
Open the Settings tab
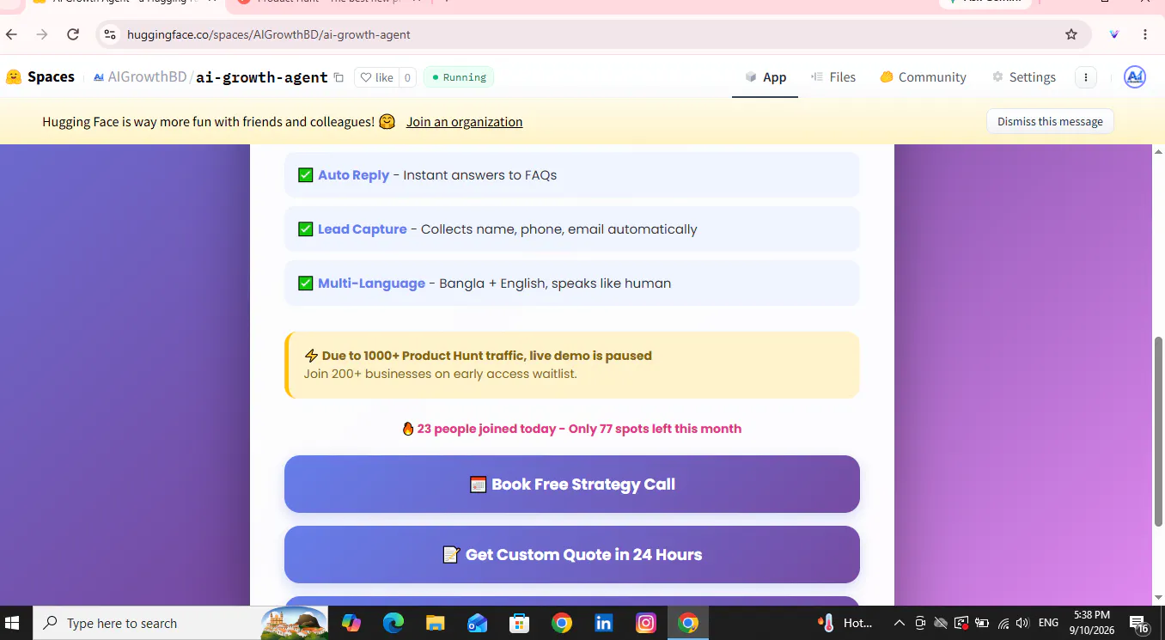pyautogui.click(x=1023, y=77)
